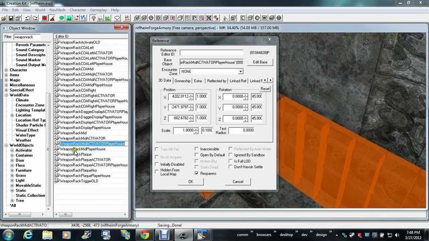Image resolution: width=429 pixels, height=241 pixels.
Task: Open Google Chrome from the taskbar
Action: pos(145,235)
